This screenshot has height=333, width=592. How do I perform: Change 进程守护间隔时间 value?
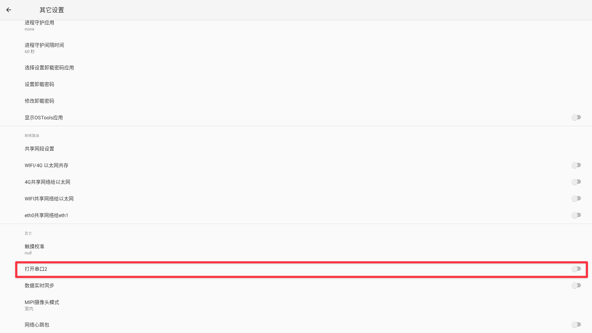(44, 48)
